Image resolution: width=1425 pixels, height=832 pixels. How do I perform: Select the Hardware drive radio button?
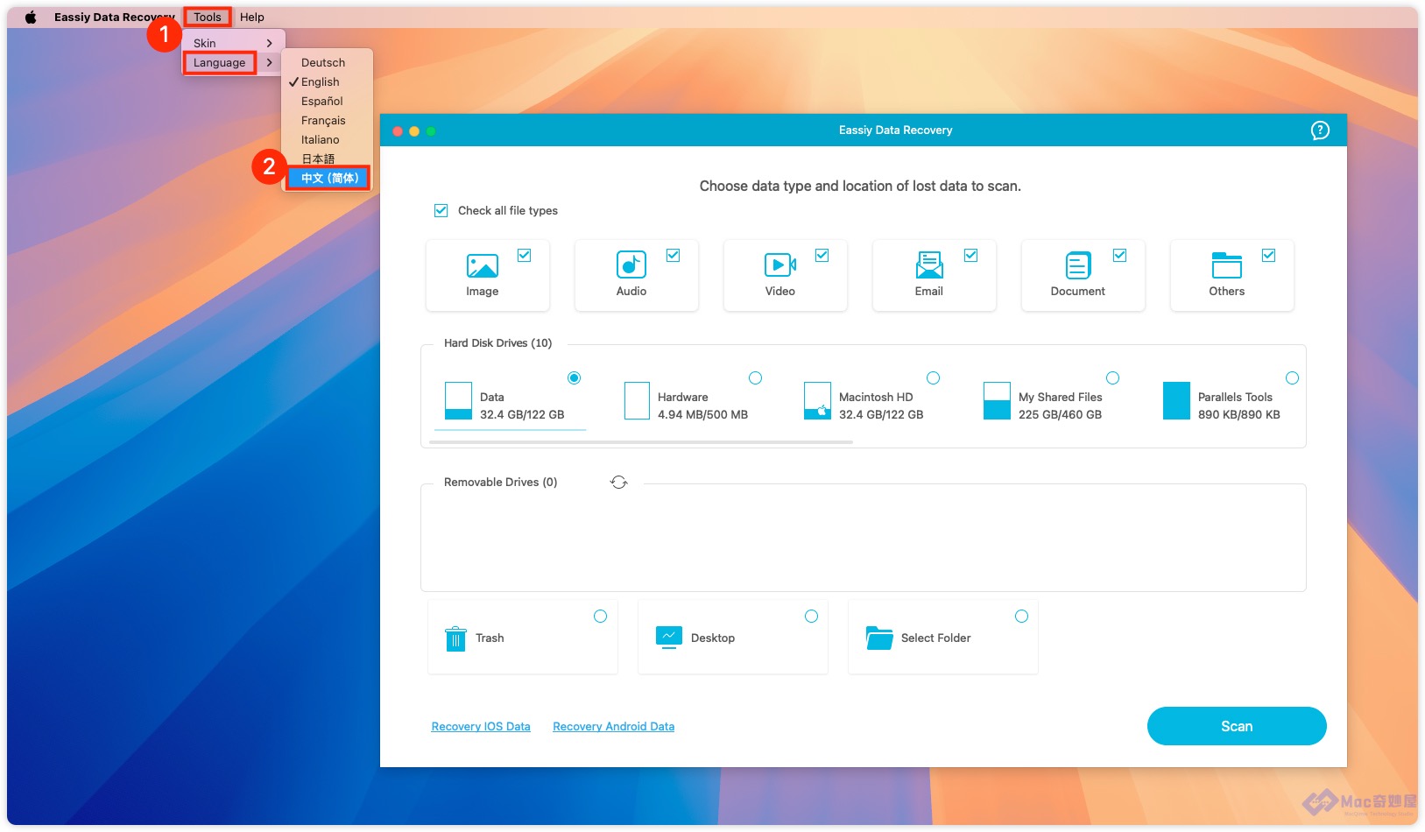[756, 378]
